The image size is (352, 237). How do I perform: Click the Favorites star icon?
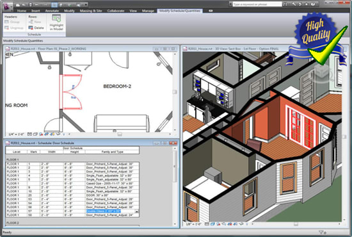[x=306, y=4]
